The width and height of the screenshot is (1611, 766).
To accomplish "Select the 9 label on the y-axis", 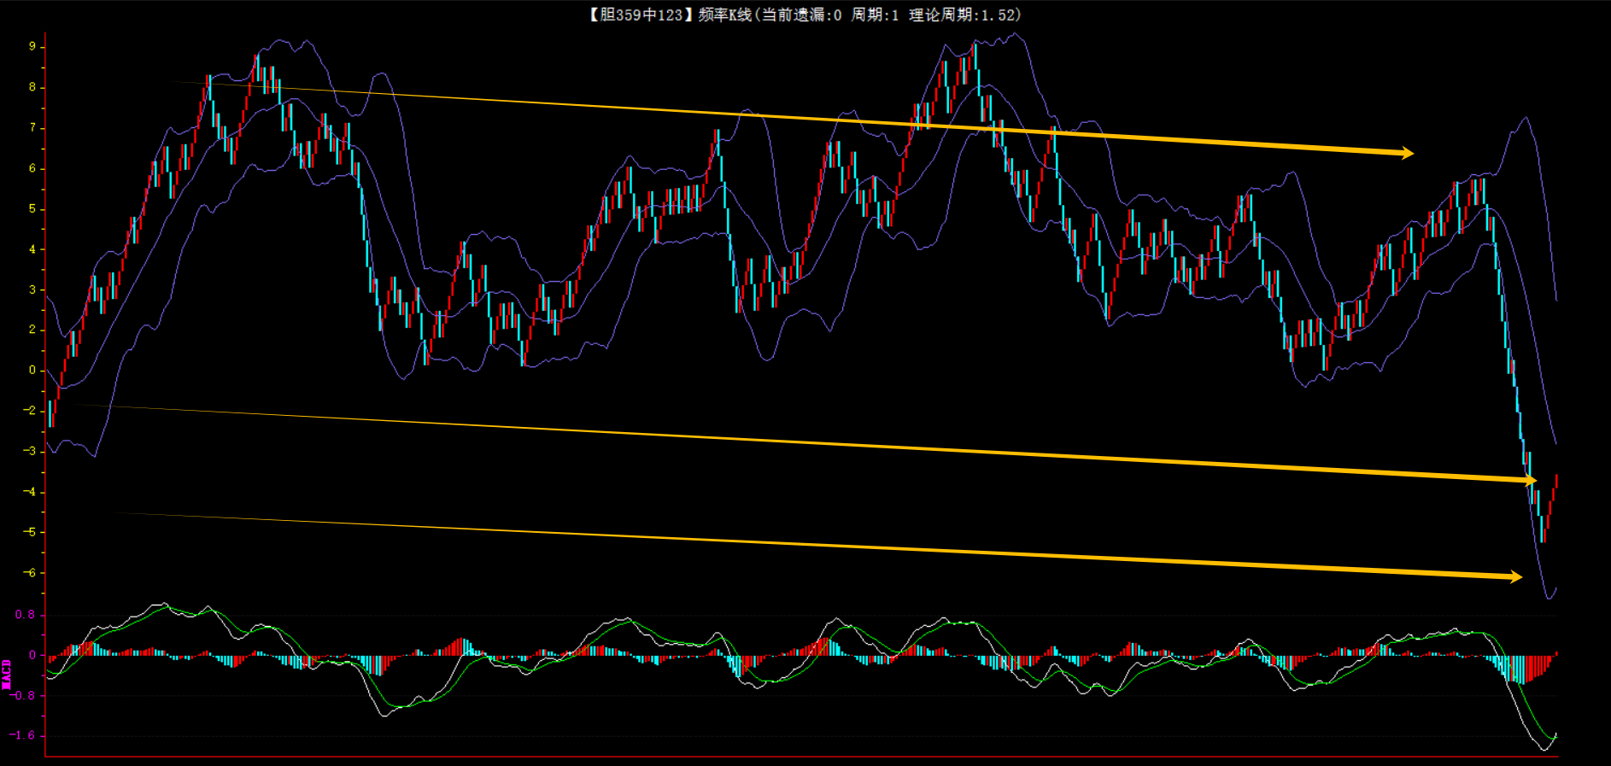I will point(32,46).
